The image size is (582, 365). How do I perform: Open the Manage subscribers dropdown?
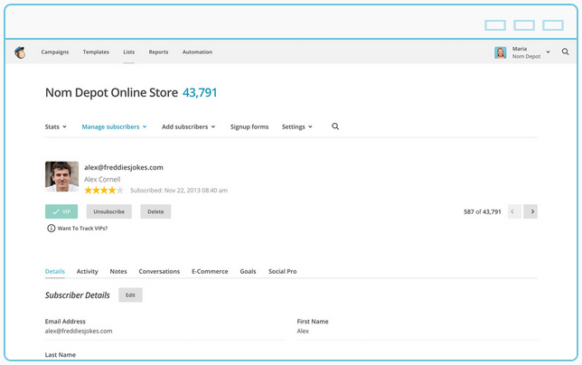pyautogui.click(x=114, y=126)
